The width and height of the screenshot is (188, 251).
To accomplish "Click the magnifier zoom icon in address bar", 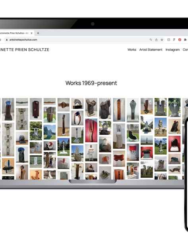I will [x=151, y=40].
